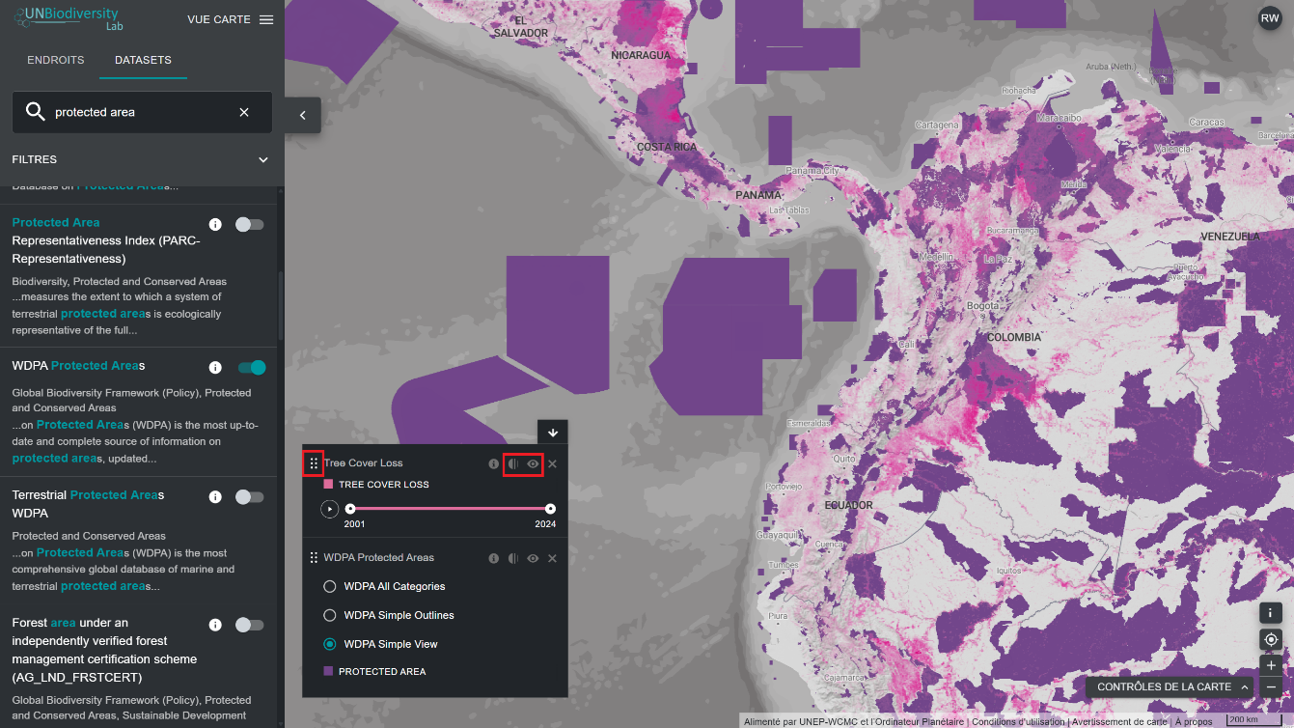Switch to the ENDROITS tab
Screen dimensions: 1294x728
pyautogui.click(x=56, y=60)
